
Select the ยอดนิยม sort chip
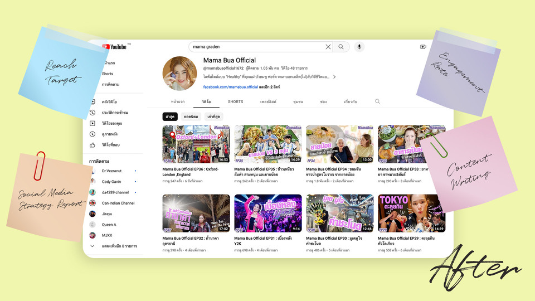(191, 116)
